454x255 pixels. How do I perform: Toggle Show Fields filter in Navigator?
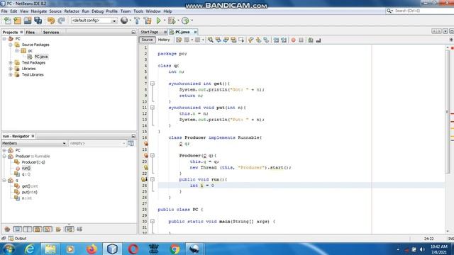(x=17, y=229)
